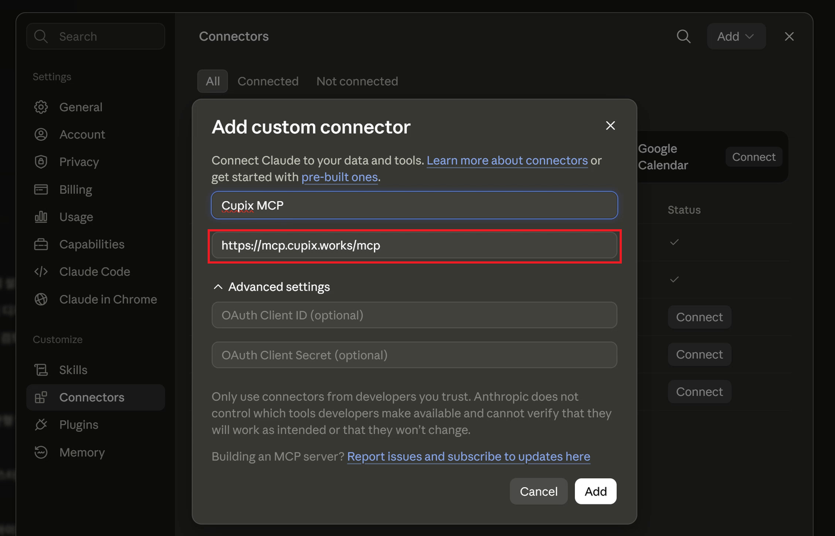Click the connector name field Cupix MCP
This screenshot has height=536, width=835.
(415, 205)
